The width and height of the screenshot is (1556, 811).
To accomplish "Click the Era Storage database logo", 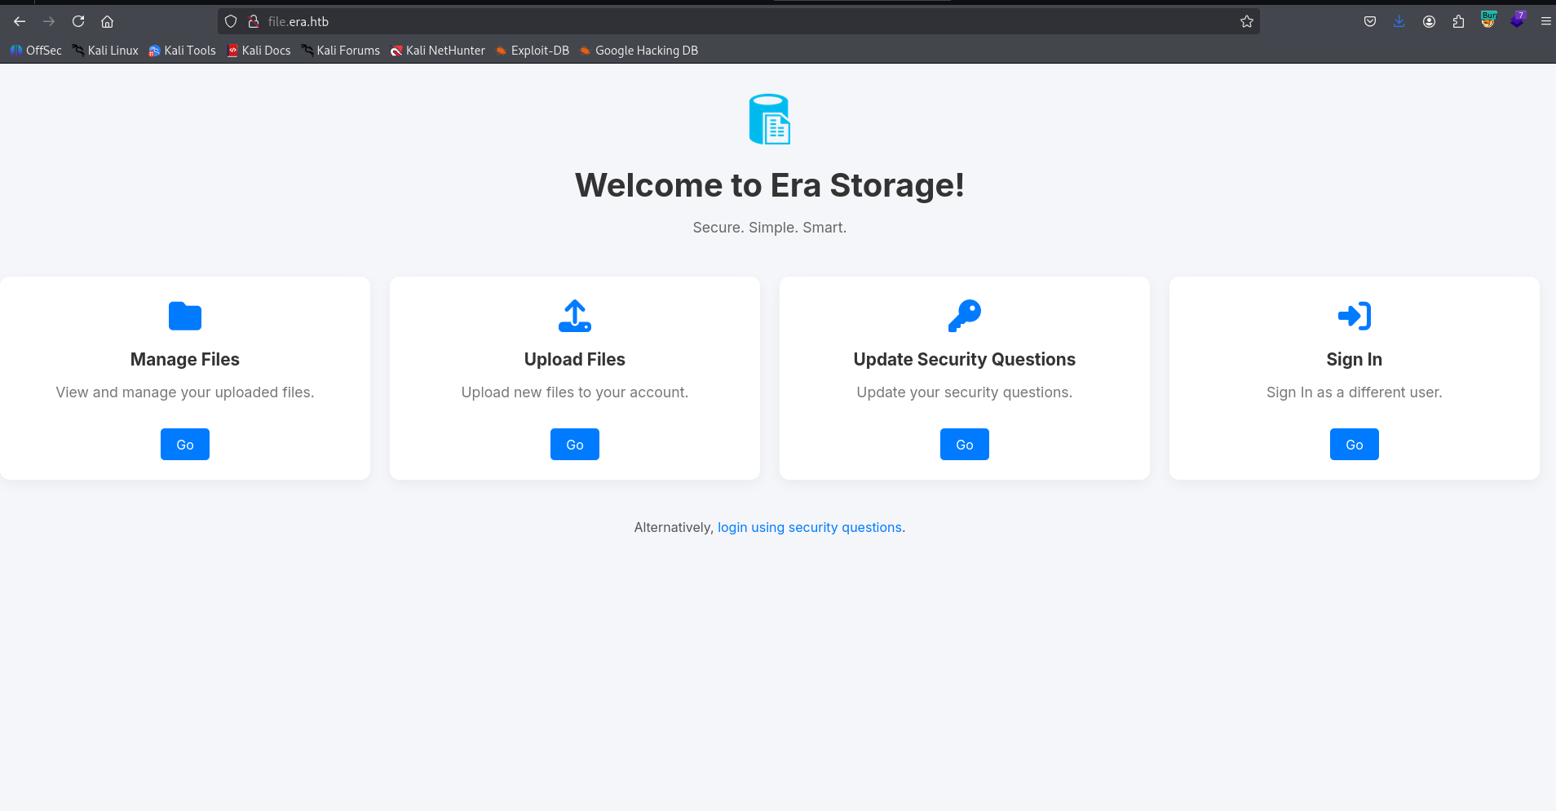I will pos(769,119).
